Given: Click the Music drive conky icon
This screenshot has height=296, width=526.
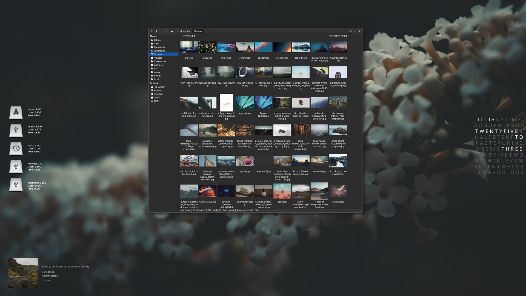Looking at the screenshot, I should (x=16, y=130).
